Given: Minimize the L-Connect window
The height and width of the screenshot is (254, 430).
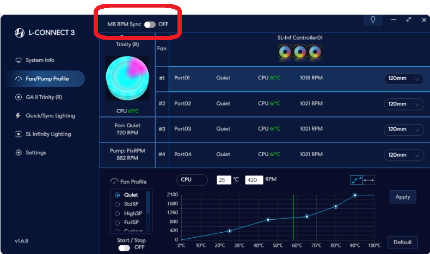Looking at the screenshot, I should click(x=394, y=20).
